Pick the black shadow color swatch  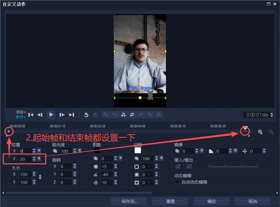point(97,150)
